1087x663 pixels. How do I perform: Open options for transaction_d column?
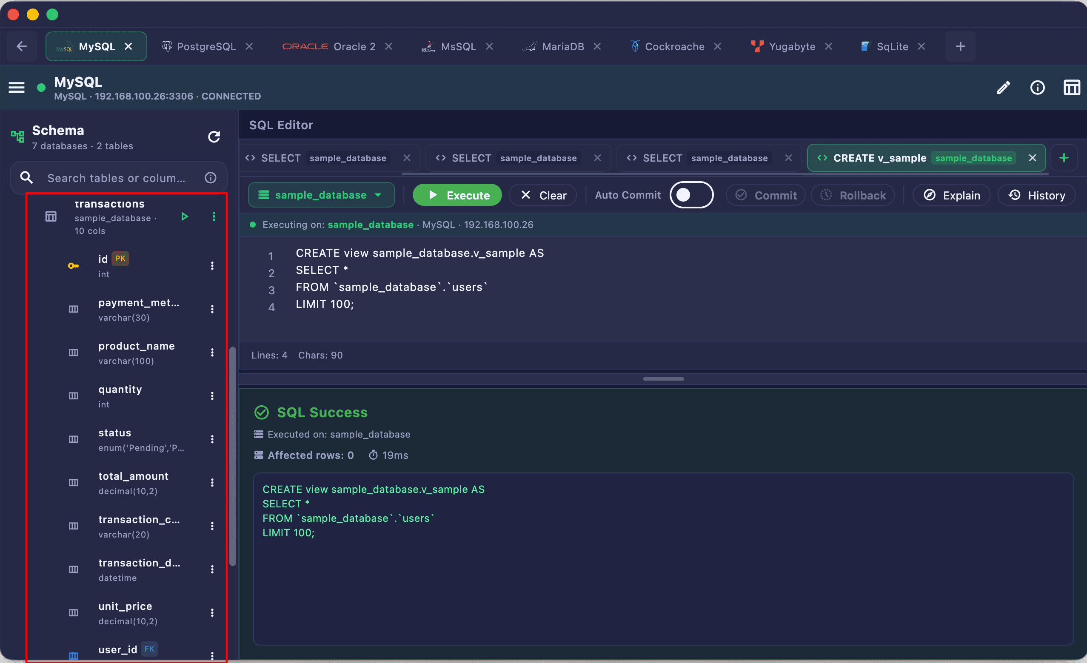(212, 569)
